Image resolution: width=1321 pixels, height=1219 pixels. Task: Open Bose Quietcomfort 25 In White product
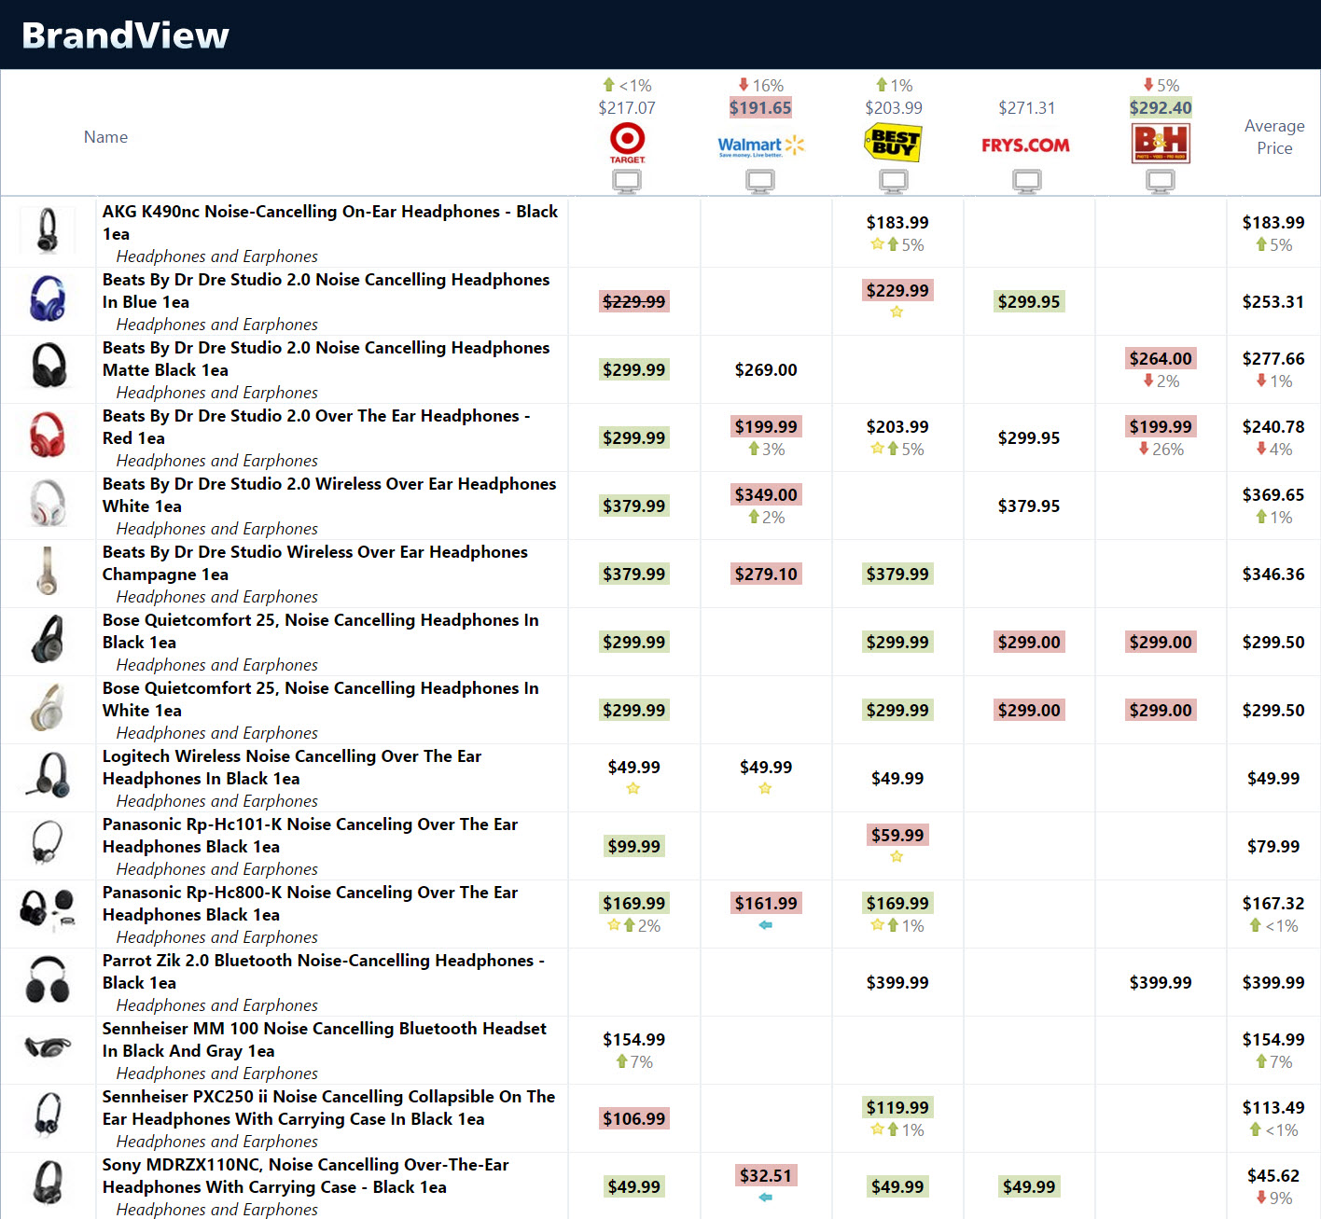[320, 700]
